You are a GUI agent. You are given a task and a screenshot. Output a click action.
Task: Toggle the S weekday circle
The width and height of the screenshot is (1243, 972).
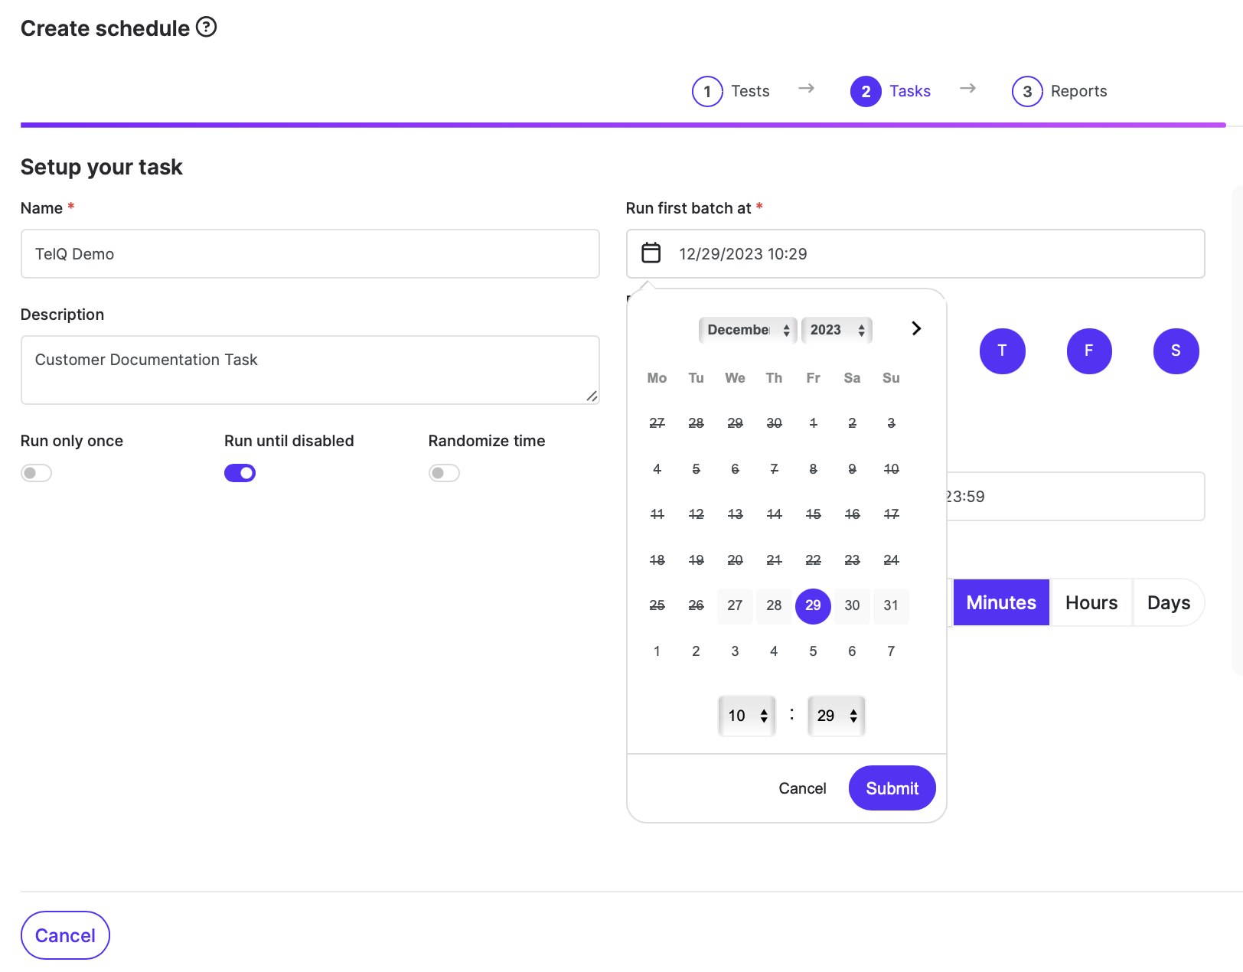(1176, 351)
